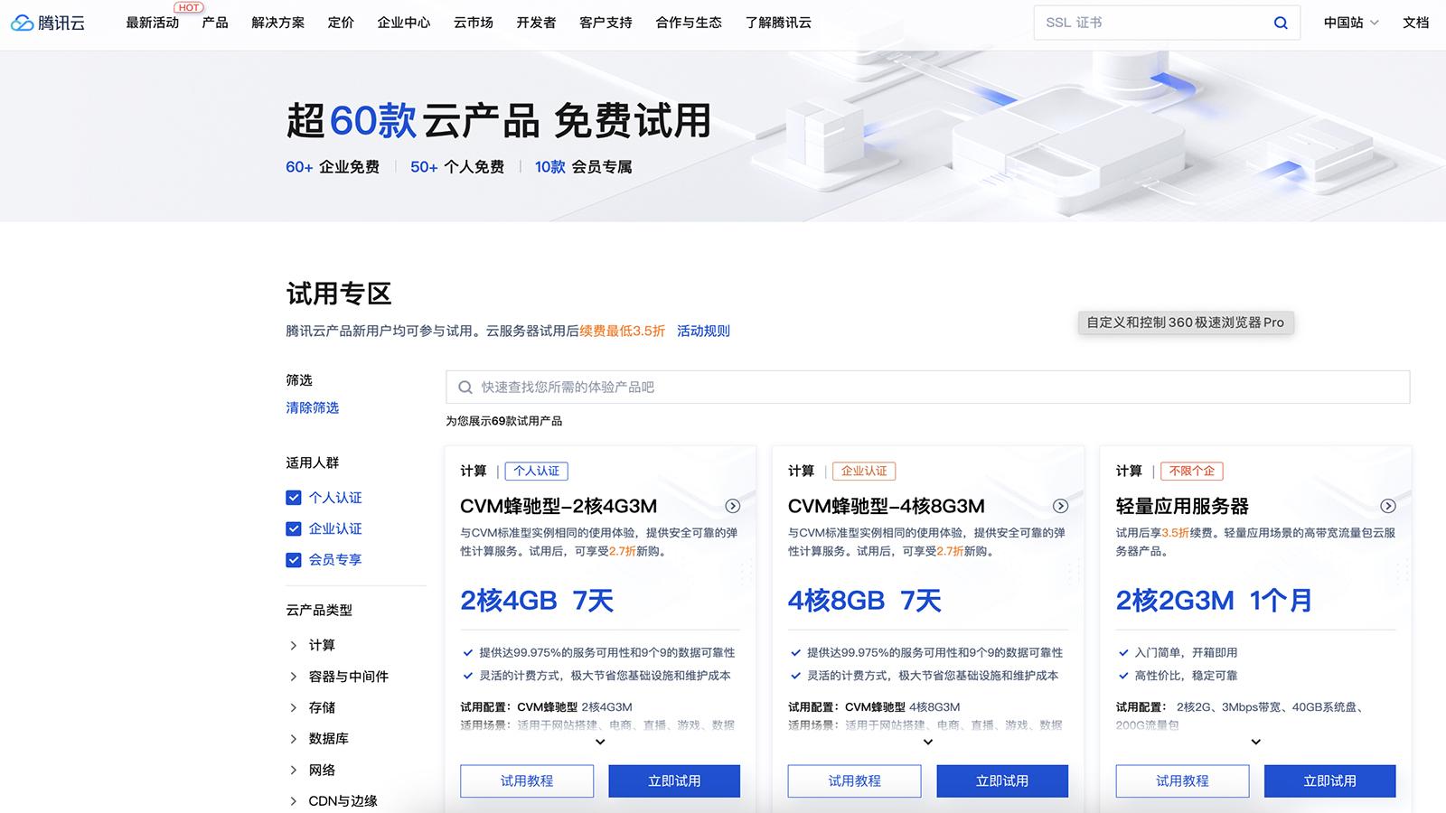The image size is (1446, 813).
Task: Open the 合作与生态 menu
Action: tap(689, 23)
